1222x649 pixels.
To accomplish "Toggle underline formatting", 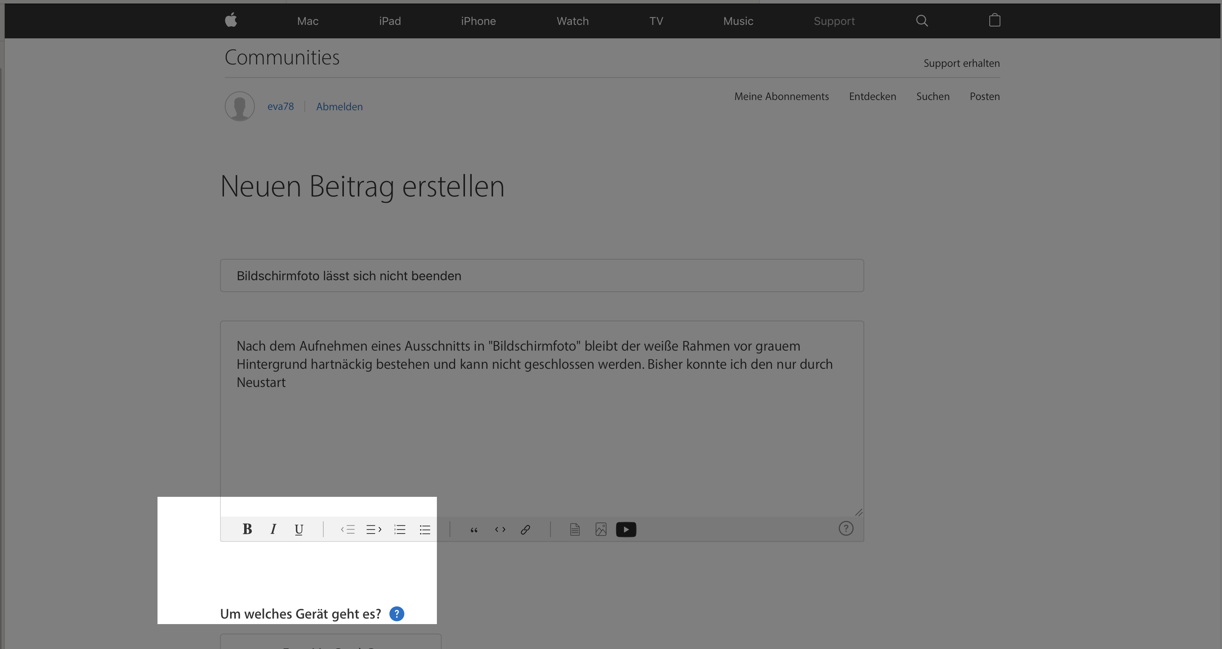I will pyautogui.click(x=299, y=529).
